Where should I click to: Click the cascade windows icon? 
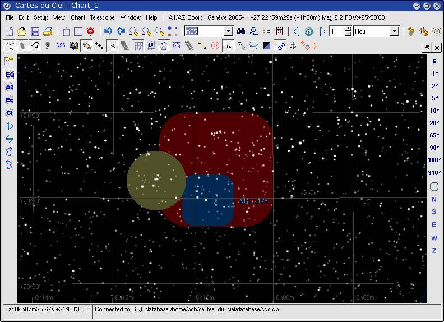click(65, 31)
